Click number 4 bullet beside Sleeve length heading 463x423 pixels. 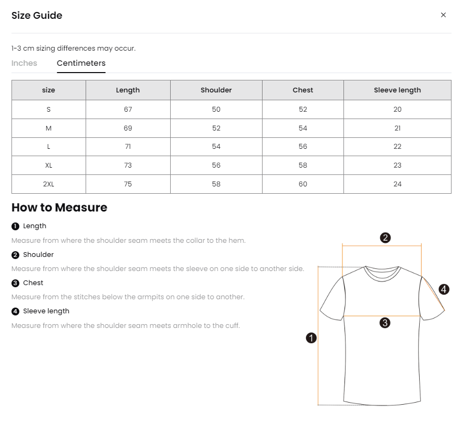(16, 311)
